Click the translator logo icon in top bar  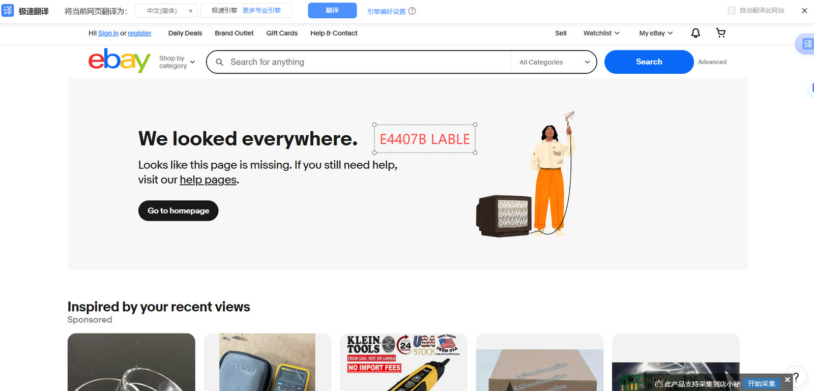[x=8, y=11]
